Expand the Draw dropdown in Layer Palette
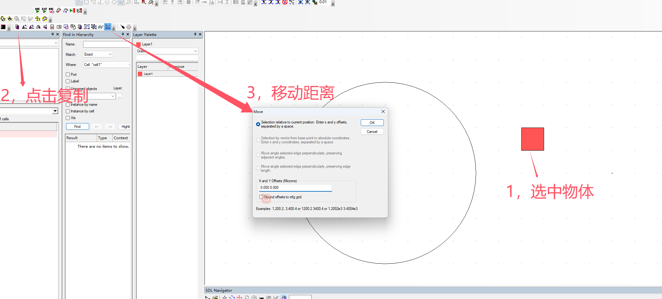The image size is (662, 299). point(167,51)
